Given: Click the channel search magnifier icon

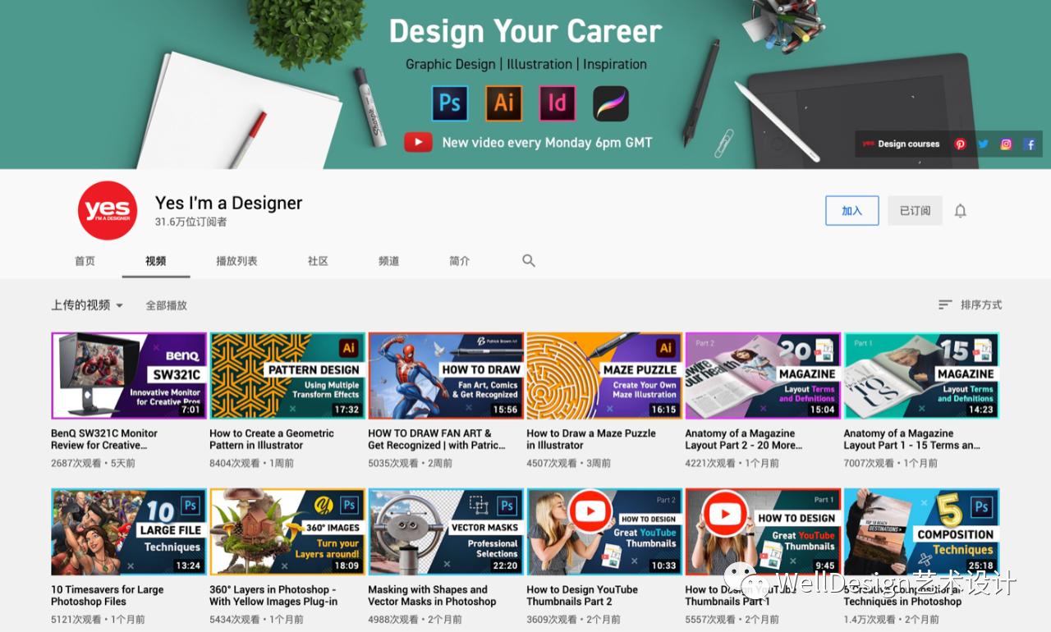Looking at the screenshot, I should 529,260.
